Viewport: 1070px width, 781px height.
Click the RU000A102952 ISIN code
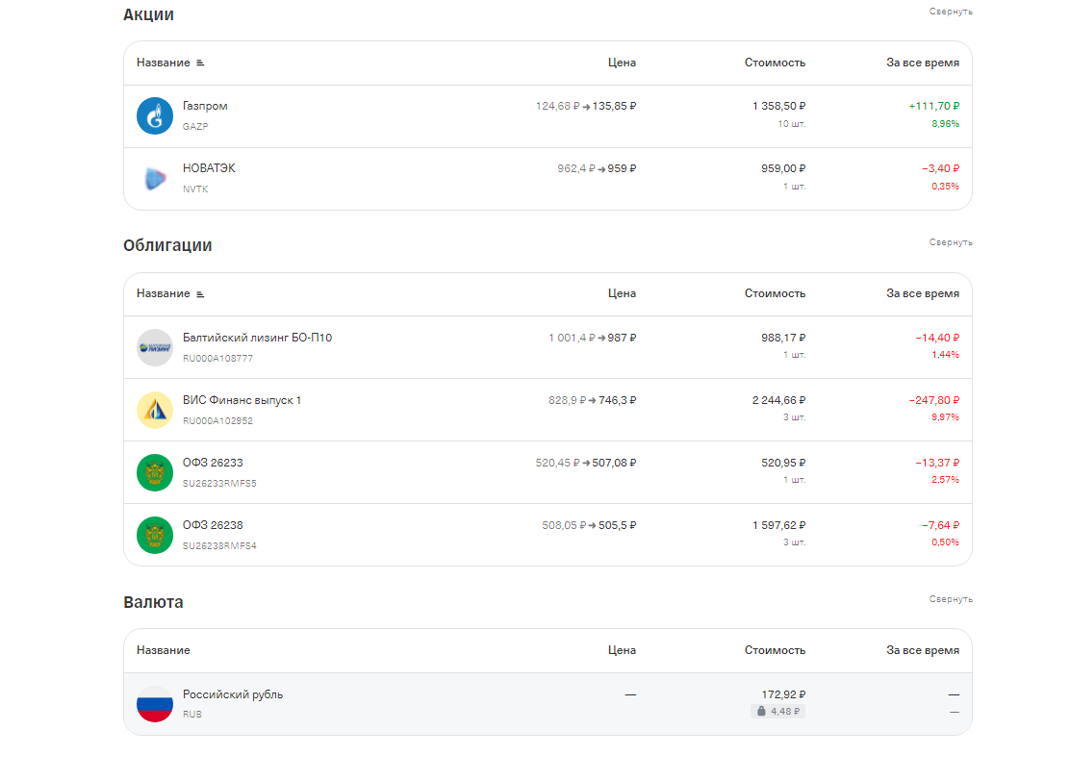217,421
